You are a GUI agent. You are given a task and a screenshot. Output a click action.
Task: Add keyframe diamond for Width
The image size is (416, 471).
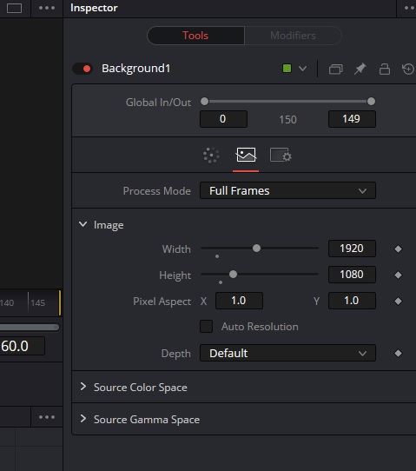399,249
